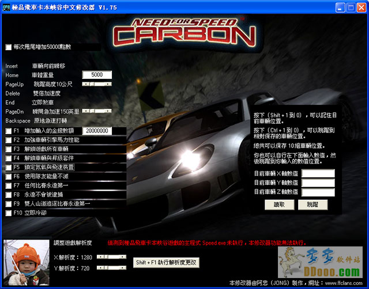The height and width of the screenshot is (289, 369).
Task: Click the End 立即煞車 hotkey label
Action: tap(29, 102)
